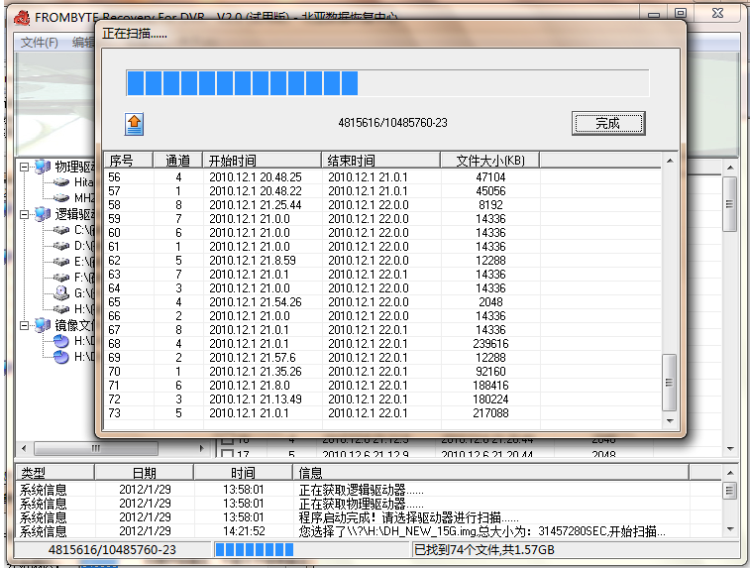Select the D:\ logical drive icon
The width and height of the screenshot is (750, 568).
click(x=61, y=246)
